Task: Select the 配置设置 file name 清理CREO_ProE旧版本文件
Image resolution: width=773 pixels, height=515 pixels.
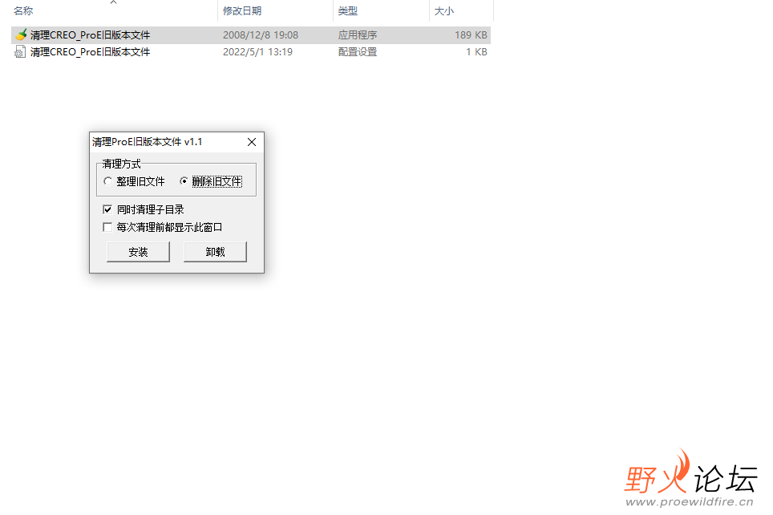Action: (91, 52)
